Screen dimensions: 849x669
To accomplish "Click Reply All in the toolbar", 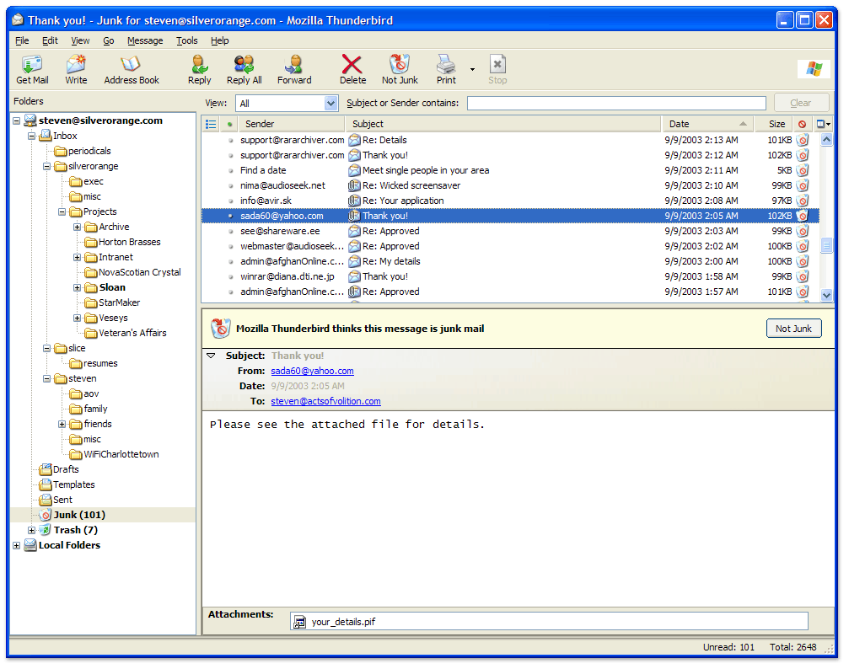I will point(244,69).
